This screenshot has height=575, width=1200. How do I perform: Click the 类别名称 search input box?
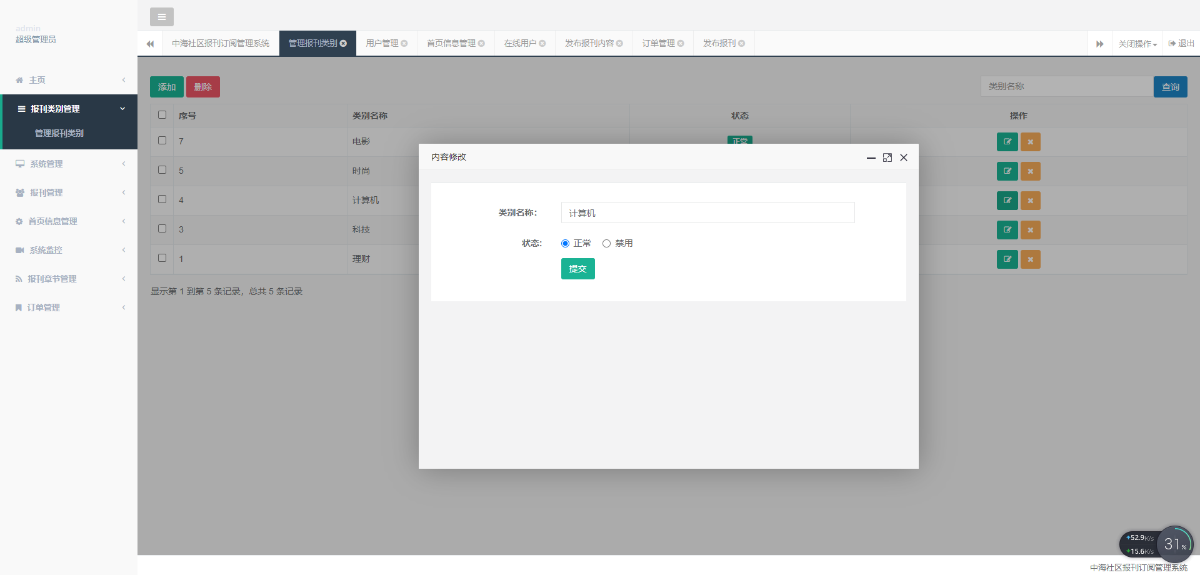point(1067,86)
